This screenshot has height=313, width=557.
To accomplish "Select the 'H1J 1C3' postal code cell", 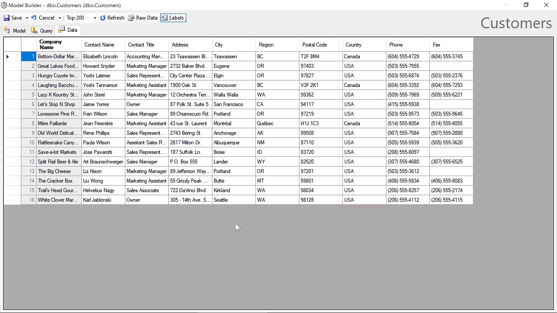I will [321, 123].
